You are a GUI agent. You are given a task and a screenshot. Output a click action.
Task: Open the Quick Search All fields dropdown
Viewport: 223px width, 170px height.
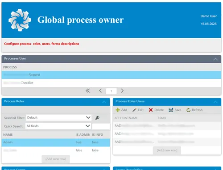[x=58, y=126]
